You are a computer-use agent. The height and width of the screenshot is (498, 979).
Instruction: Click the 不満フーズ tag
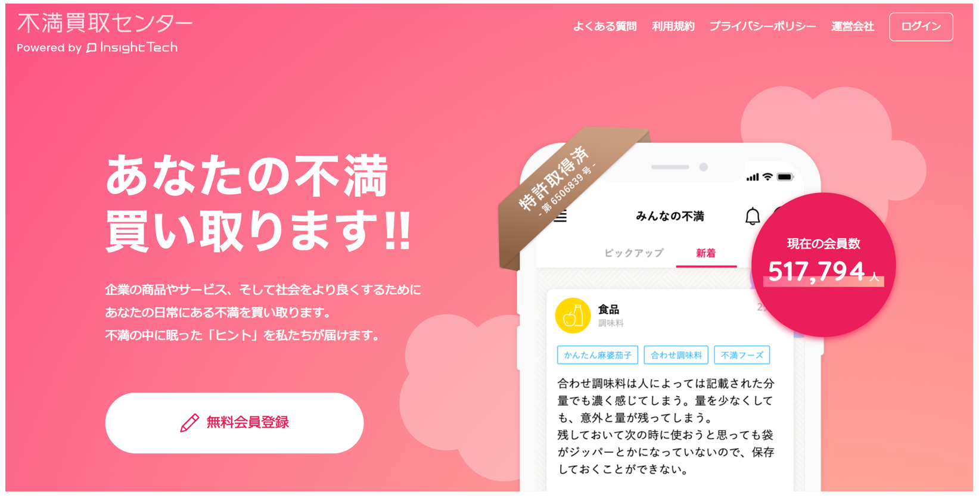tap(742, 355)
